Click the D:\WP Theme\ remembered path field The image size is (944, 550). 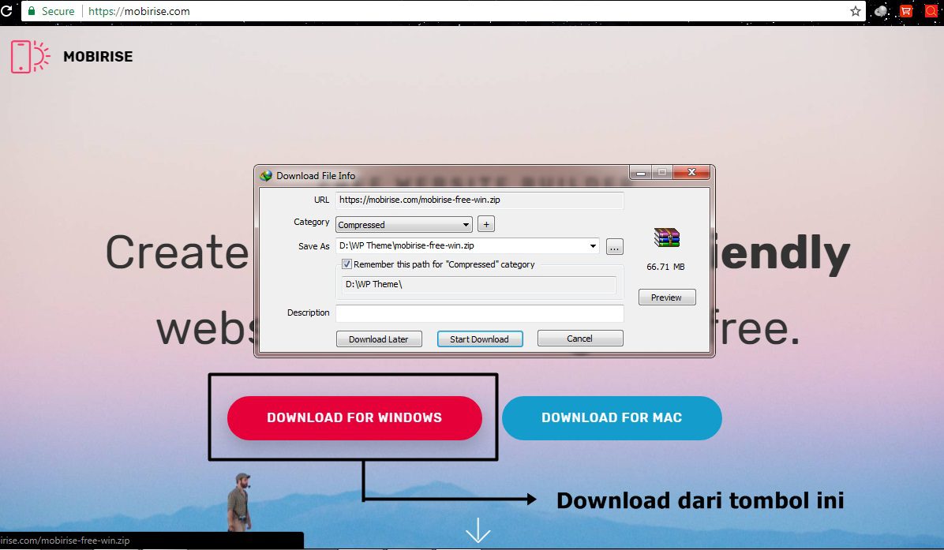pos(478,284)
